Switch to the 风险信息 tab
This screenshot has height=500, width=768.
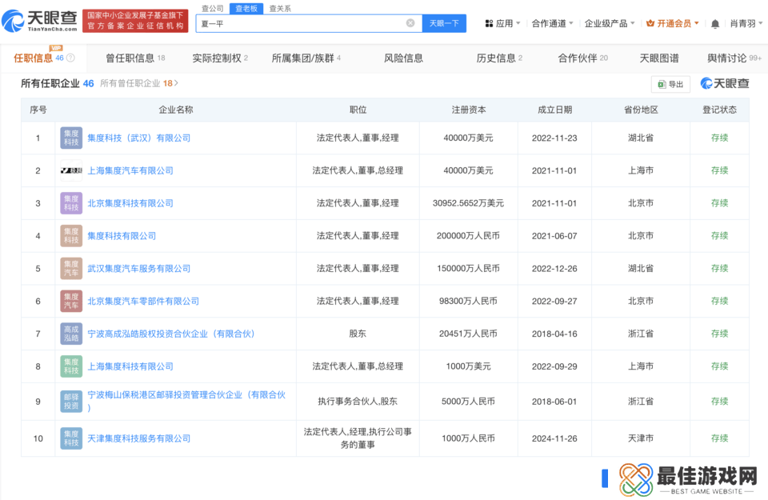coord(403,58)
